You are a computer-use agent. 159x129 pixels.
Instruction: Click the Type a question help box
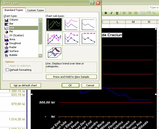coord(154,7)
